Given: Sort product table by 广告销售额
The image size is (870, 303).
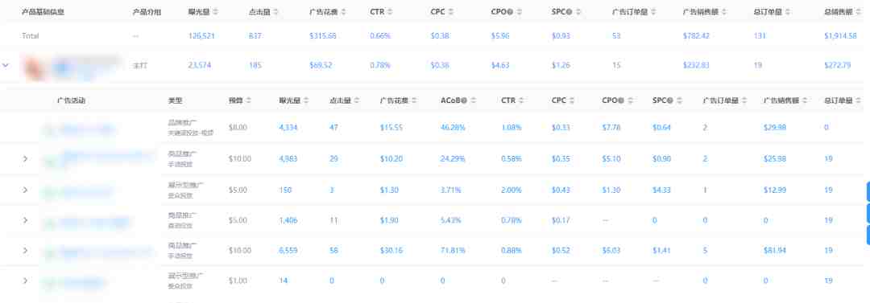Looking at the screenshot, I should [x=724, y=11].
